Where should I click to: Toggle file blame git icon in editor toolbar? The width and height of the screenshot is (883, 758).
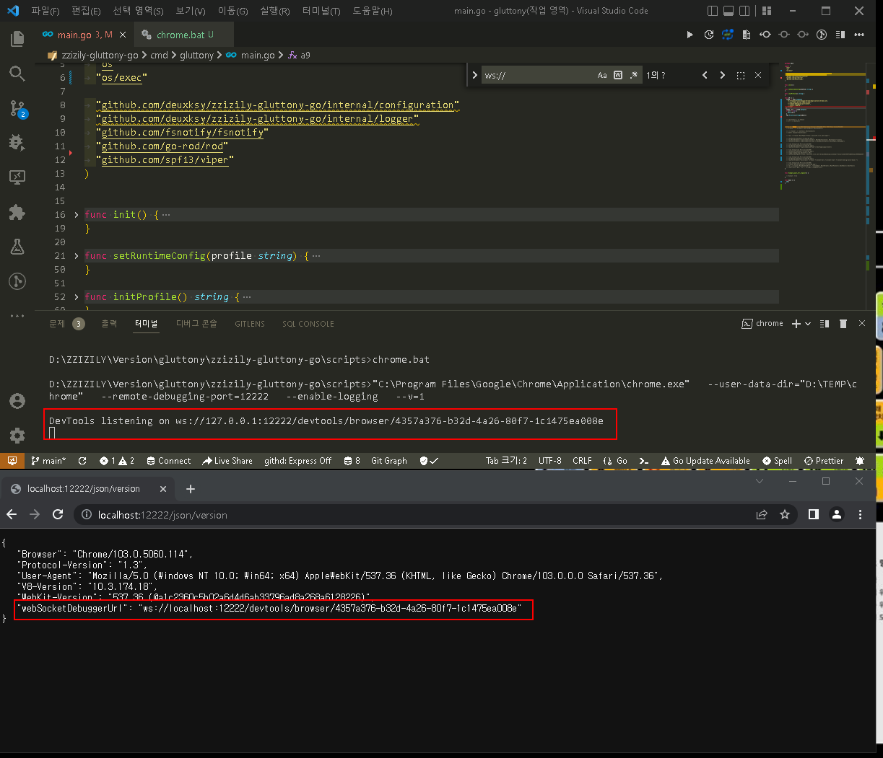[822, 35]
